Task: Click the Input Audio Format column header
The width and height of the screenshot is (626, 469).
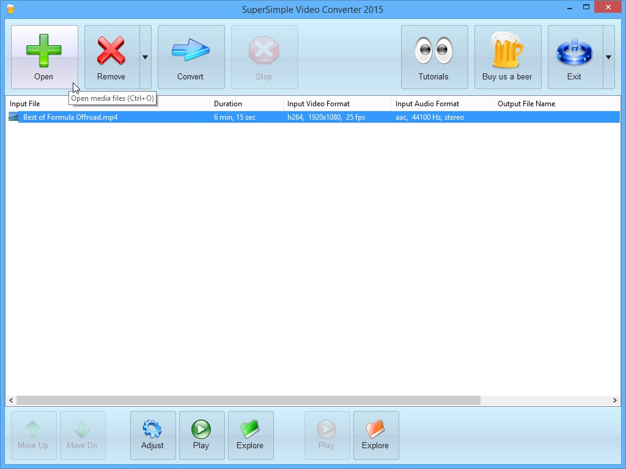Action: tap(443, 104)
